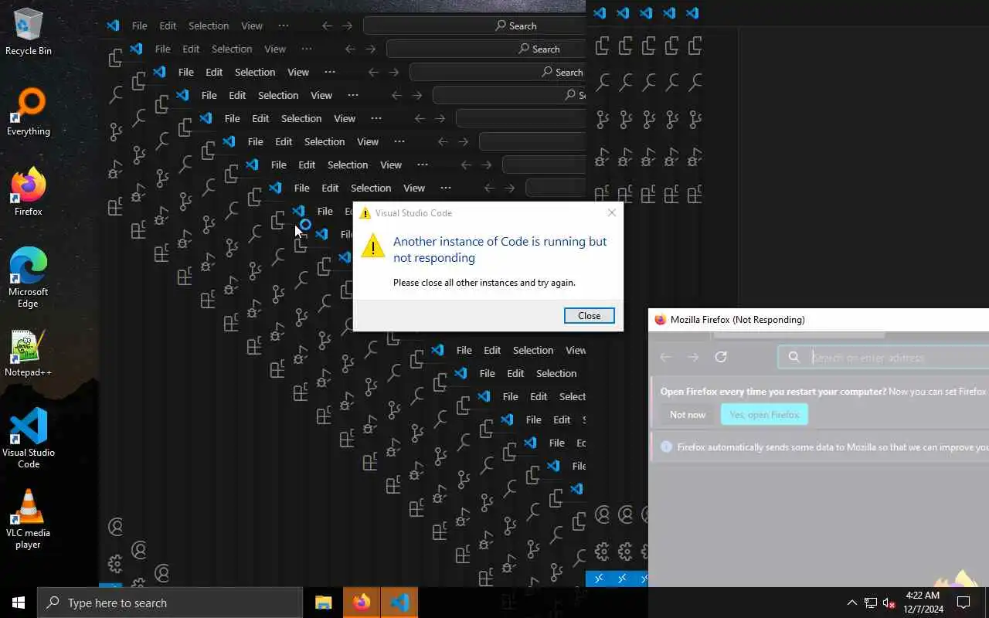Select the VLC media player desktop shortcut
Image resolution: width=989 pixels, height=618 pixels.
click(x=29, y=518)
